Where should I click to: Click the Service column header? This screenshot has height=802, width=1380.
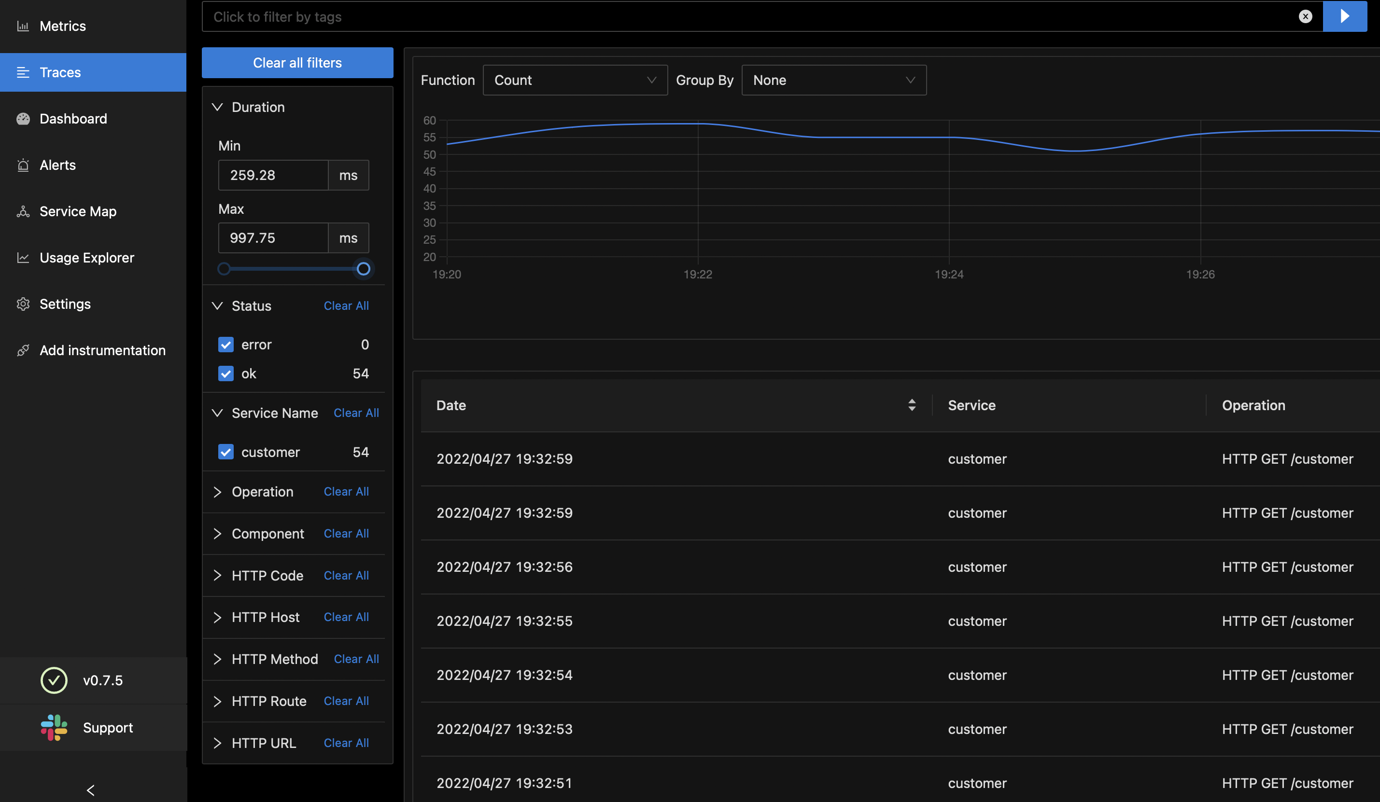pos(972,405)
